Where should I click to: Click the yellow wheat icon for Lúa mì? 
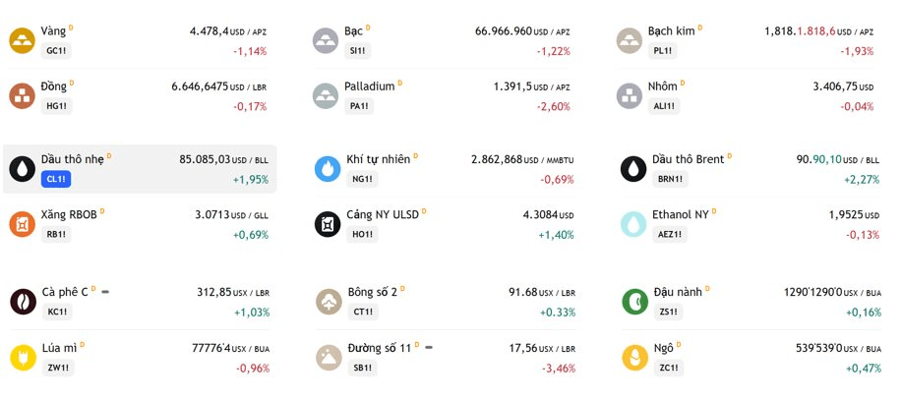click(23, 358)
